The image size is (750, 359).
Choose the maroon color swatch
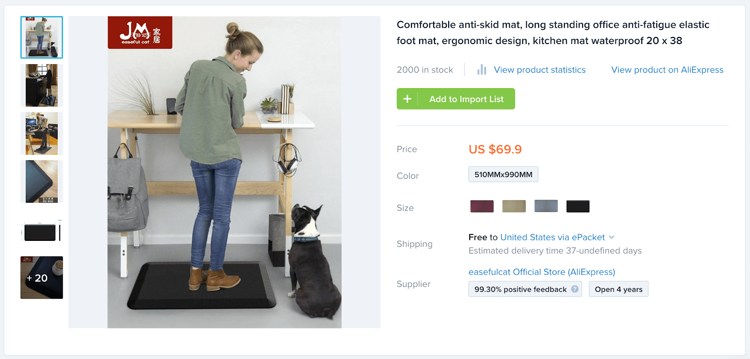click(482, 206)
